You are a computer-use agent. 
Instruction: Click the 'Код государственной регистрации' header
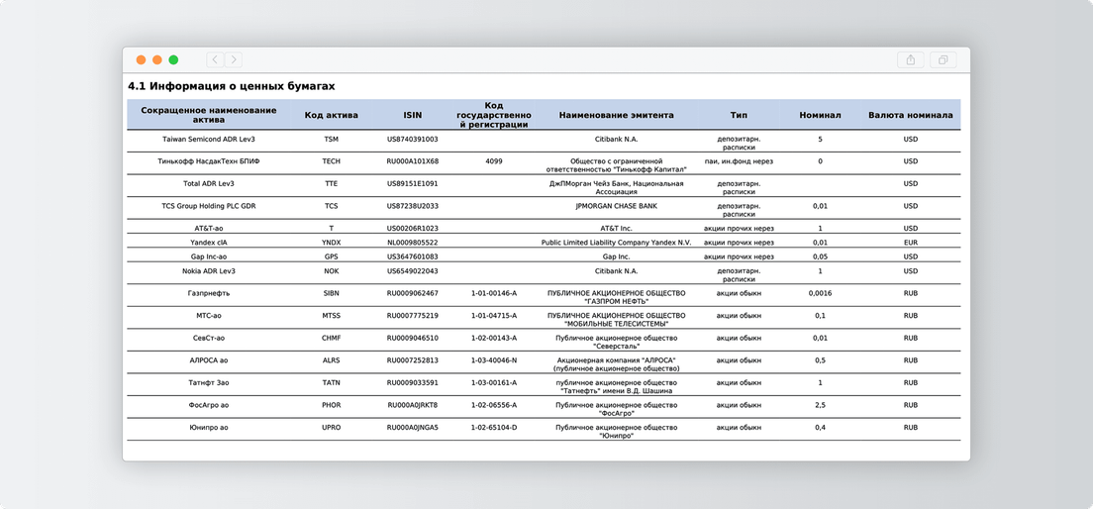pyautogui.click(x=494, y=115)
